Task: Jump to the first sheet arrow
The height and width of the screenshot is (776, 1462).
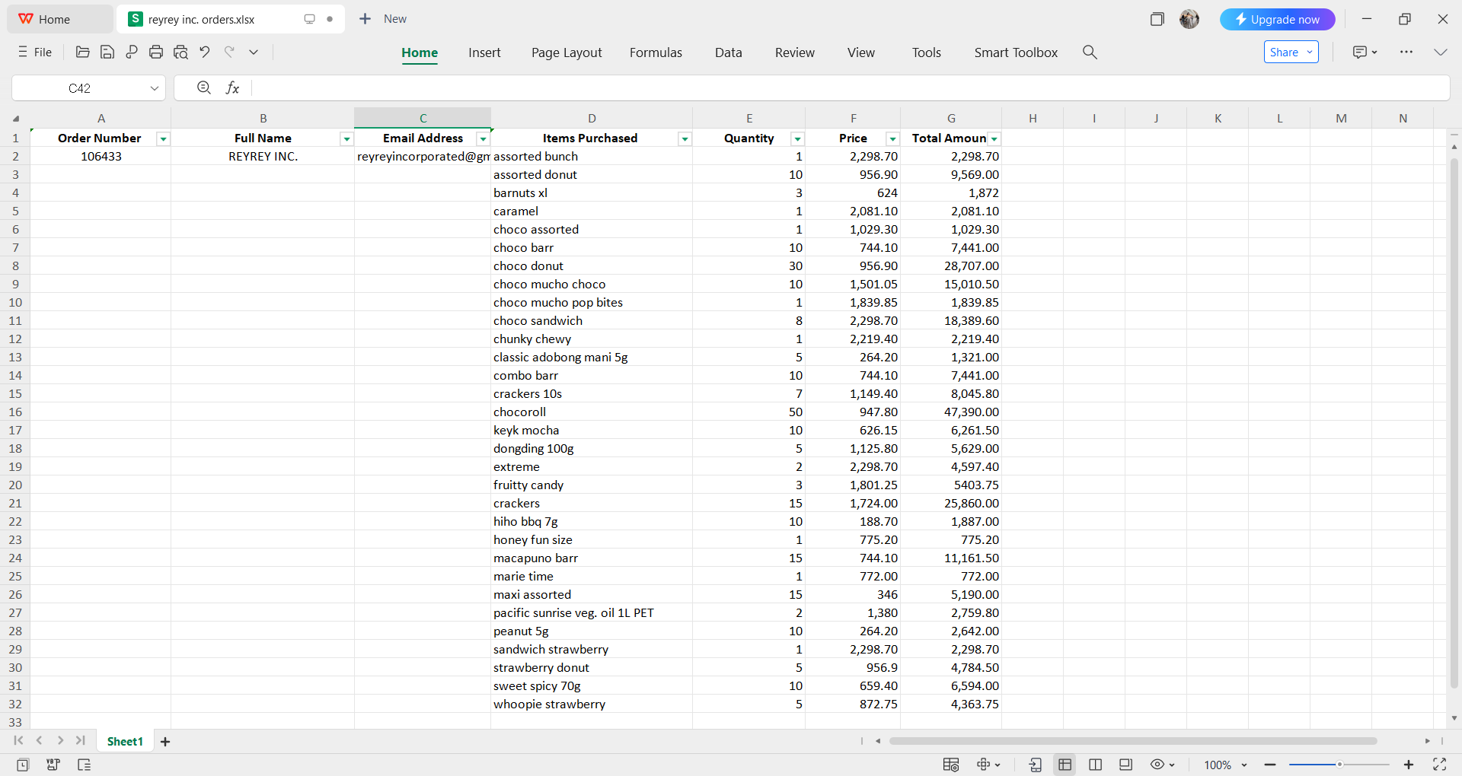Action: pos(18,740)
